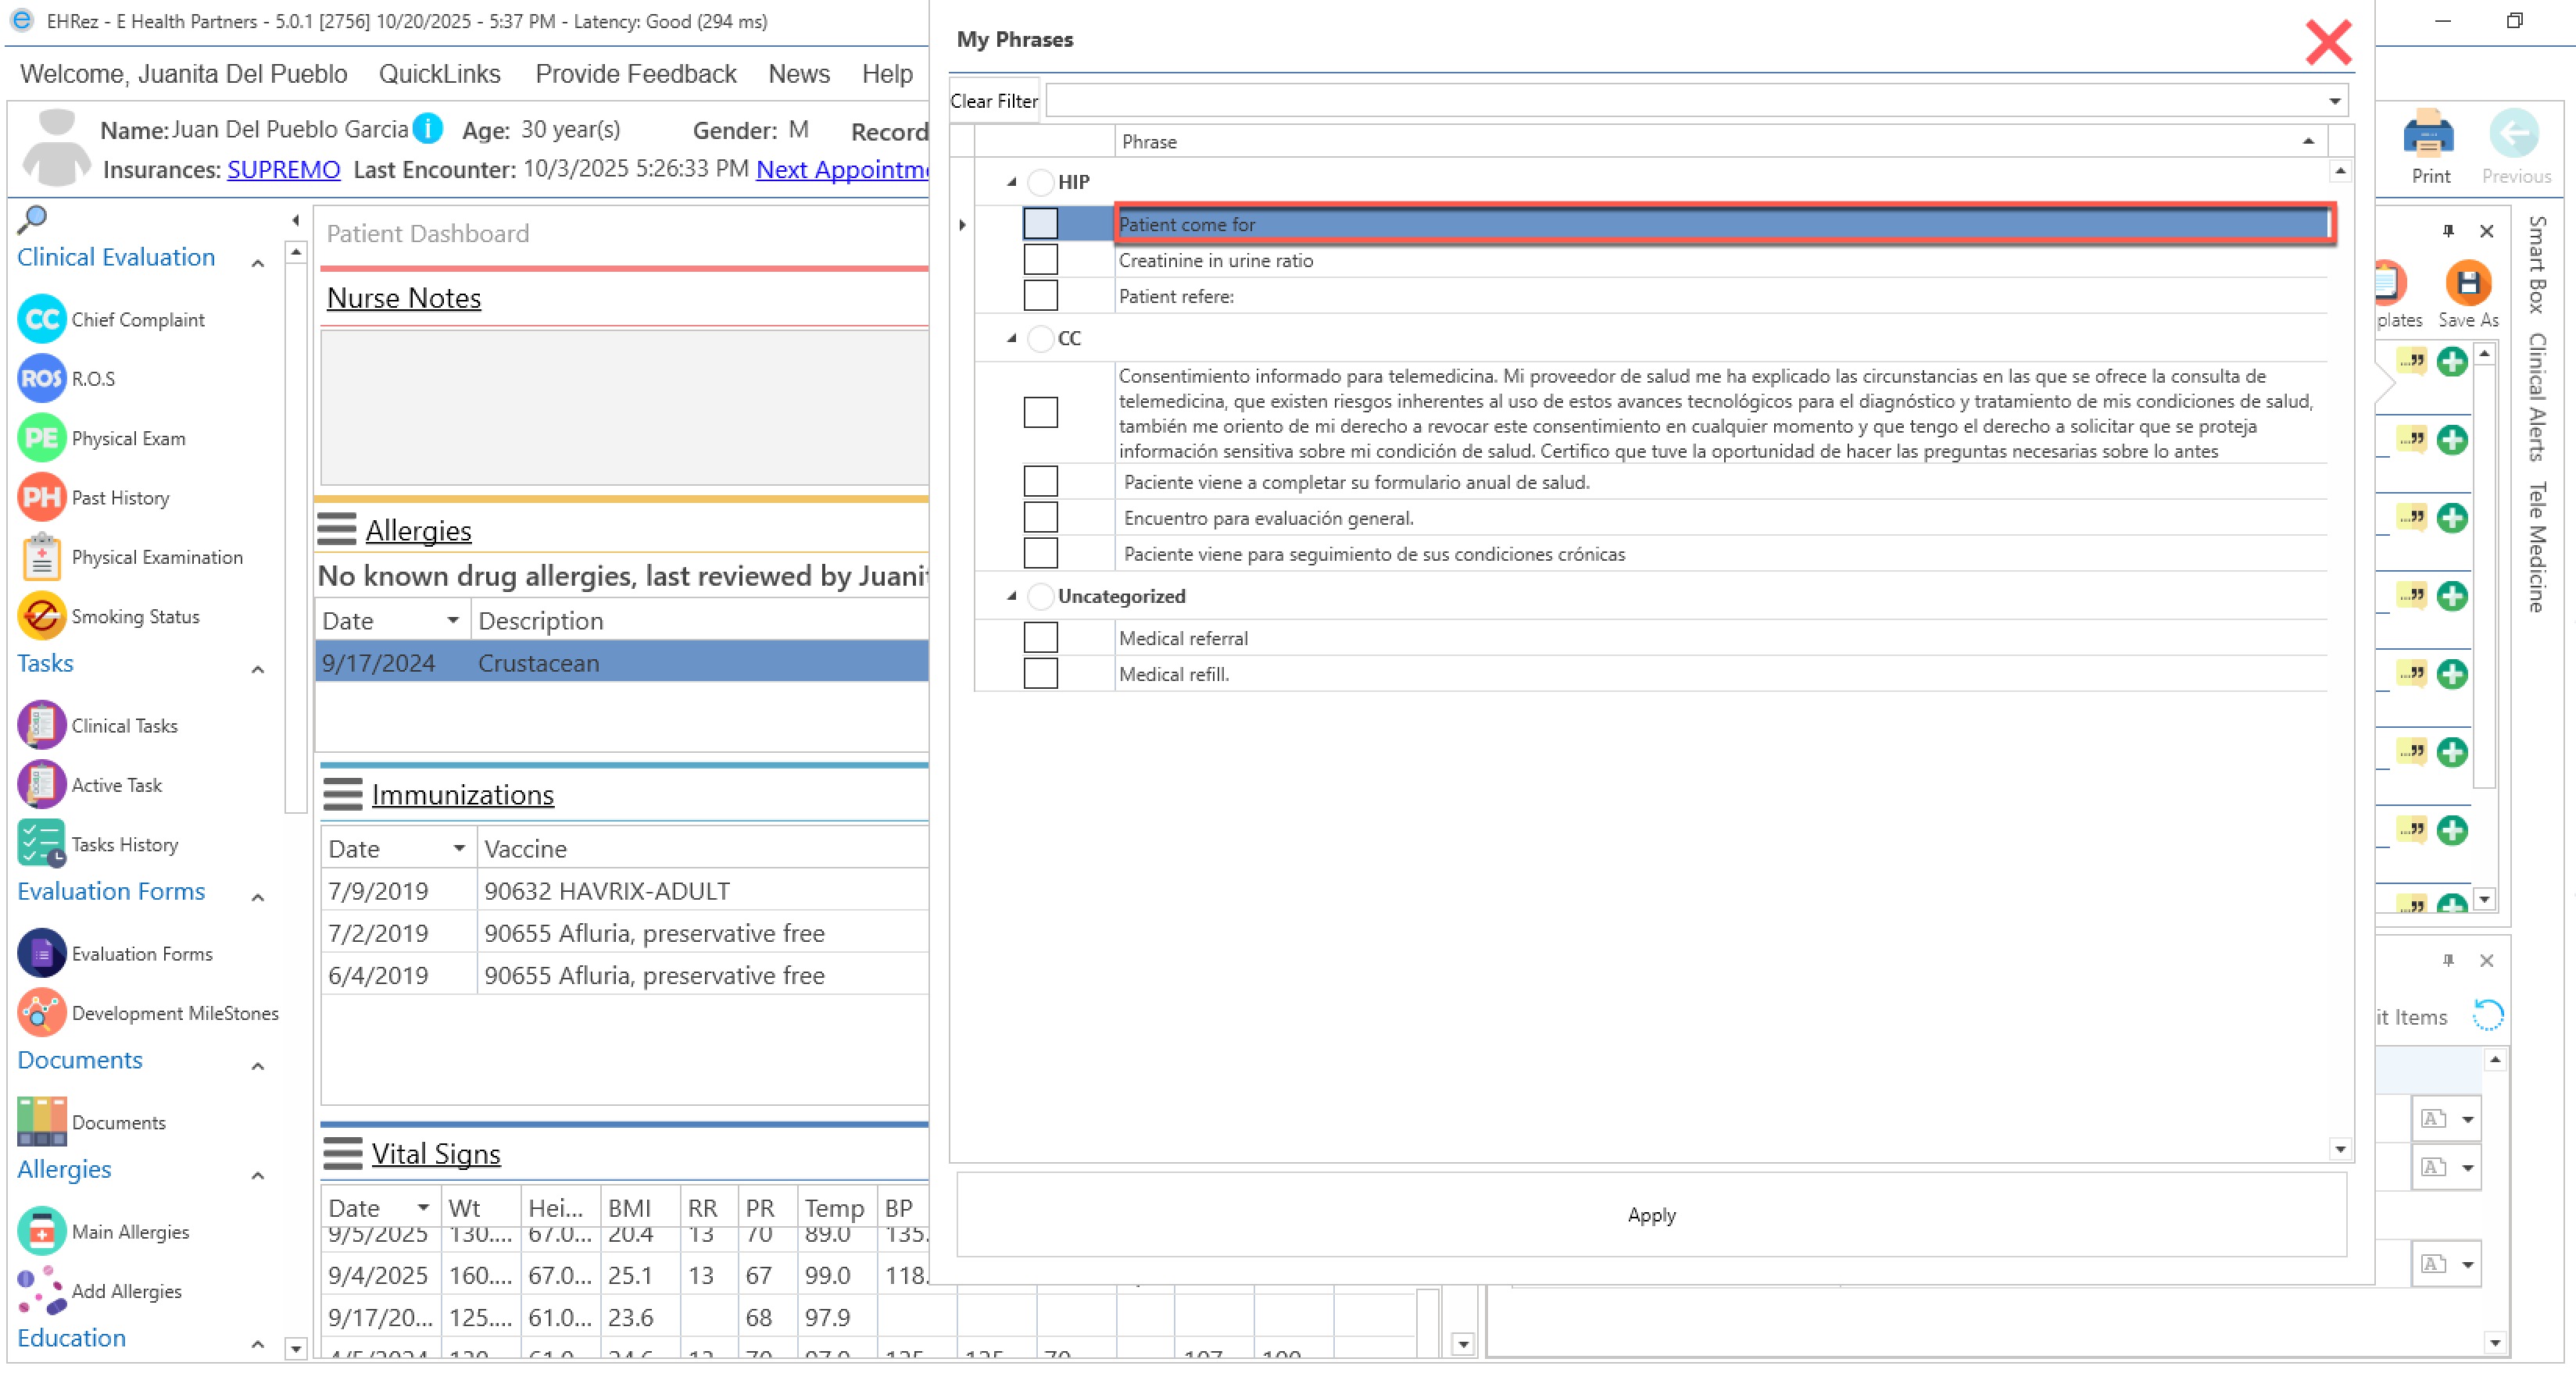Screen dimensions: 2576x1373
Task: Open the SUPREMO insurance link
Action: [283, 170]
